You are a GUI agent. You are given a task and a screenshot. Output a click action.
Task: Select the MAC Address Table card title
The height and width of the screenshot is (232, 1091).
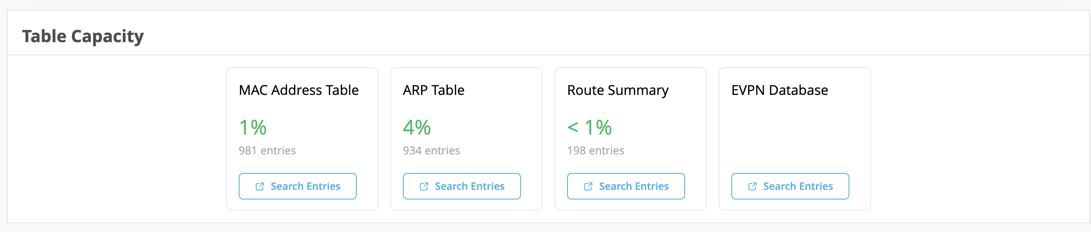tap(299, 90)
